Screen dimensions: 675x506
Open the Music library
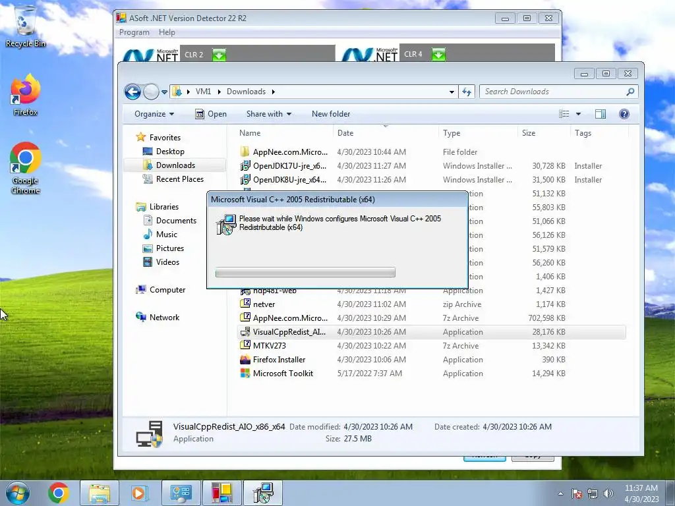pos(160,235)
